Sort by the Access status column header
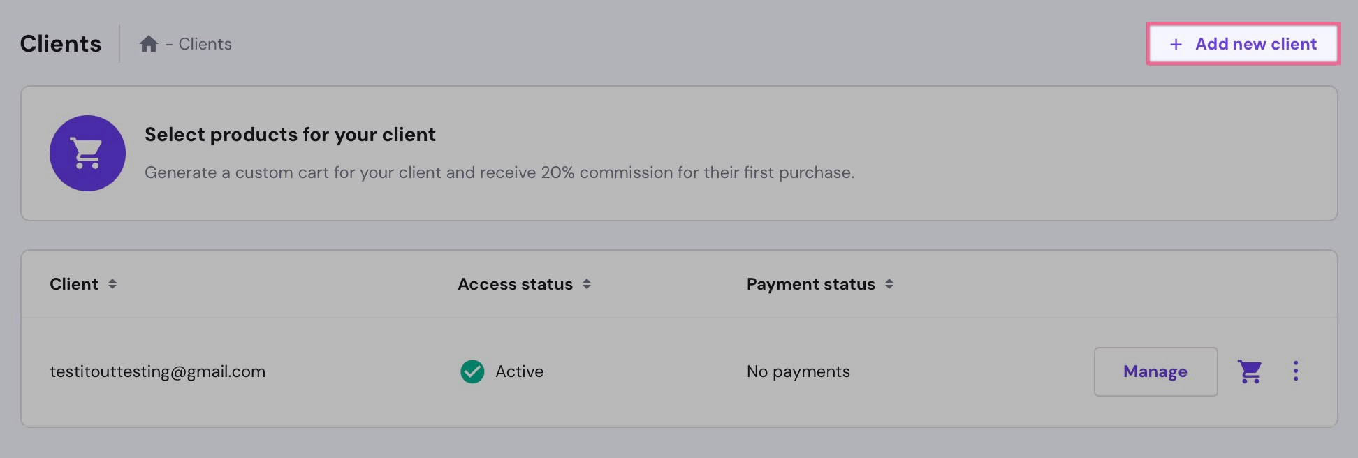This screenshot has height=458, width=1358. coord(515,284)
